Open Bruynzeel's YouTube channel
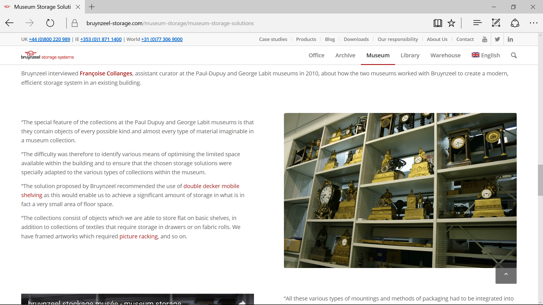543x305 pixels. 484,39
